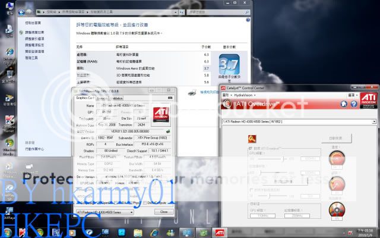Open Control Panel help question mark icon
This screenshot has height=238, width=380.
pos(248,20)
